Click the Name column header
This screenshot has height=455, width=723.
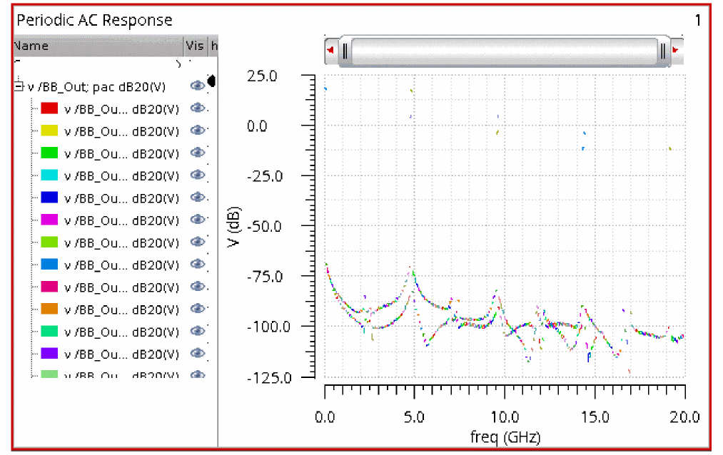click(98, 46)
